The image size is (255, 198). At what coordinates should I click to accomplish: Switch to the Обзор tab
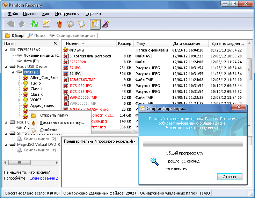[x=14, y=35]
